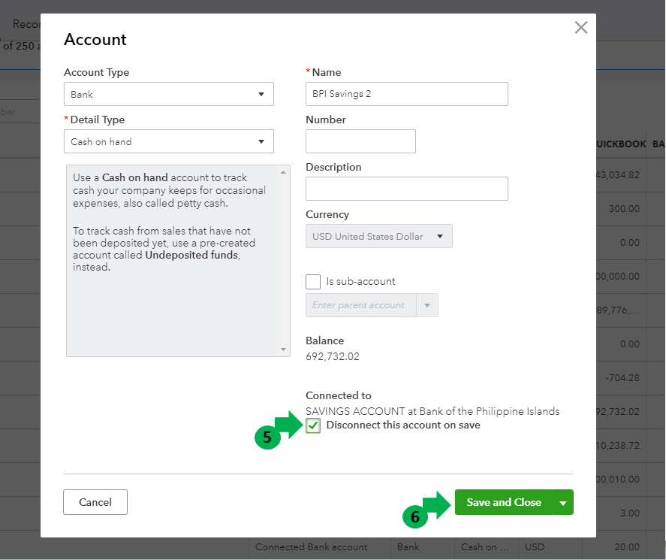The height and width of the screenshot is (560, 666).
Task: Open the Currency dropdown
Action: coord(378,236)
